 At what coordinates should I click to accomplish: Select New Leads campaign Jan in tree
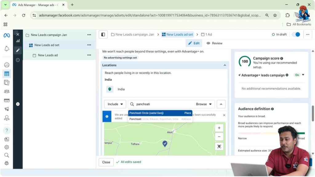[49, 35]
